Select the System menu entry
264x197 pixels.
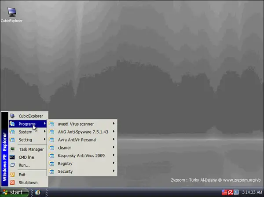28,132
